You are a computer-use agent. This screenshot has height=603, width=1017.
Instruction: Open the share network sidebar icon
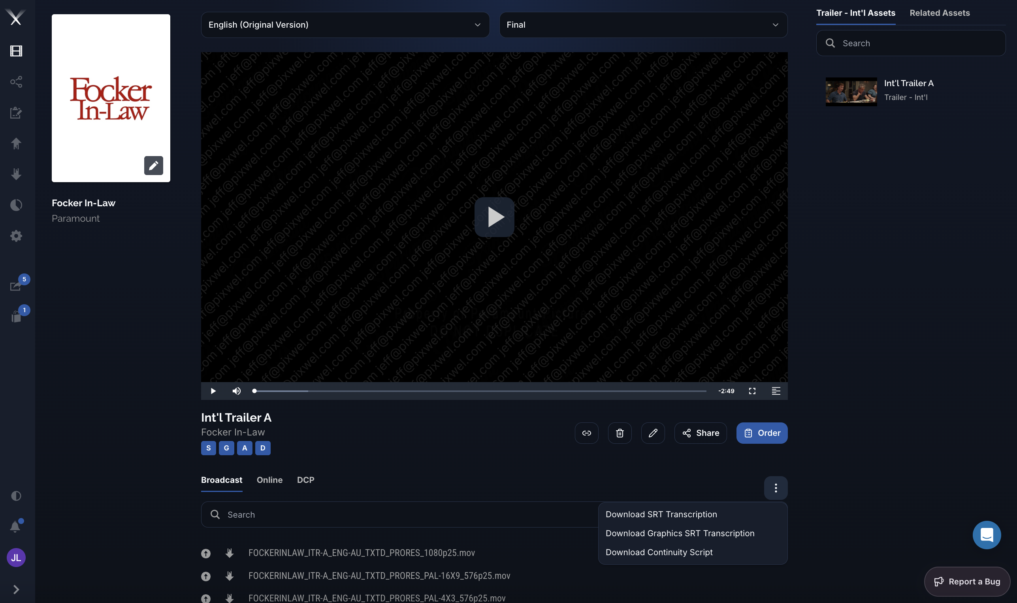pyautogui.click(x=16, y=82)
